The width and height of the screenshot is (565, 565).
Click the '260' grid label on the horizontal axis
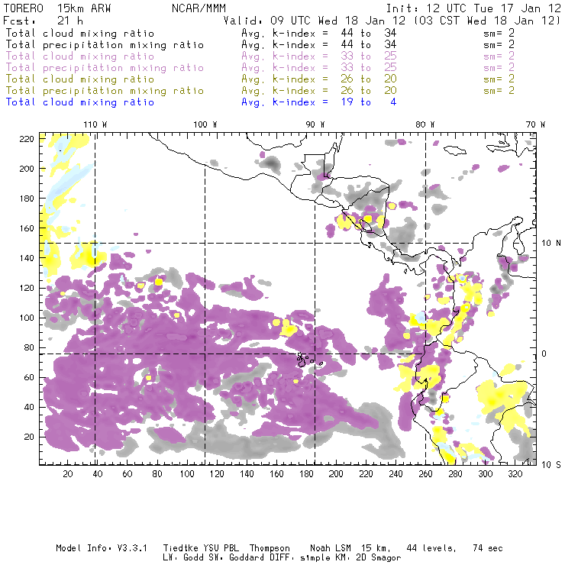(x=425, y=474)
